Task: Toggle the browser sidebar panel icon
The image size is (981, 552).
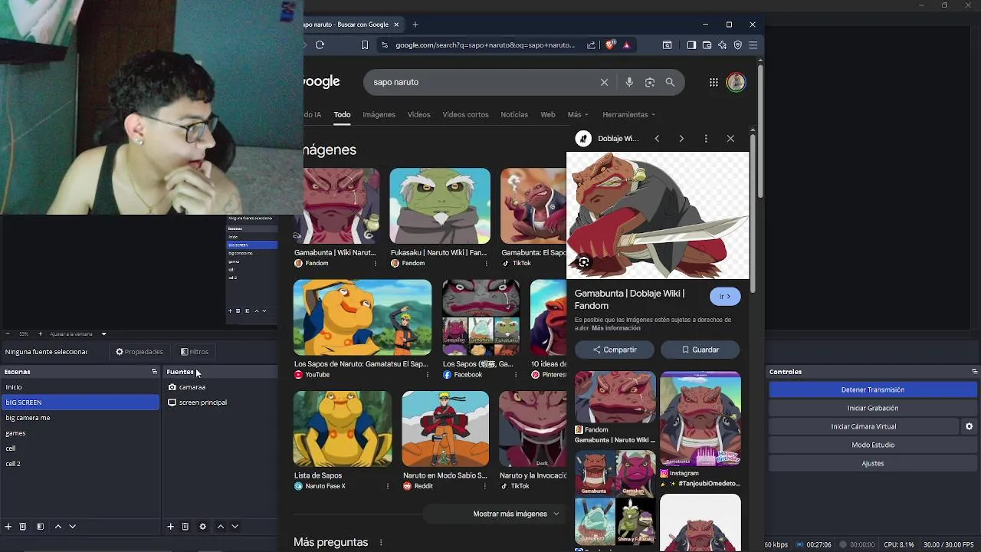Action: [x=691, y=45]
